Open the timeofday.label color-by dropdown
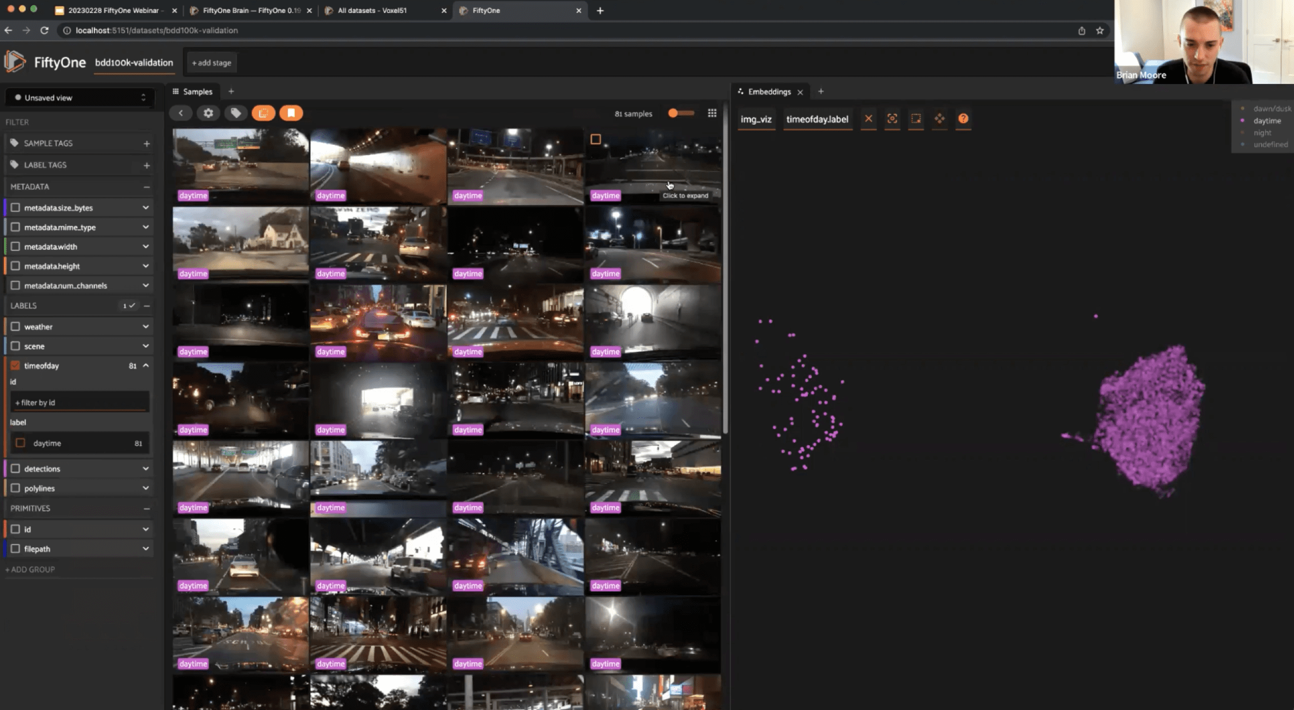Viewport: 1294px width, 710px height. point(817,119)
